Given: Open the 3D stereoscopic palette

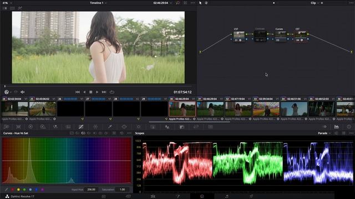Looking at the screenshot, I should coord(211,127).
